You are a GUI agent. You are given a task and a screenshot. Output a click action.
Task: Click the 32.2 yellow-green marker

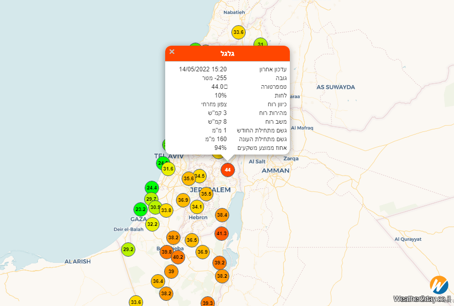pyautogui.click(x=152, y=224)
